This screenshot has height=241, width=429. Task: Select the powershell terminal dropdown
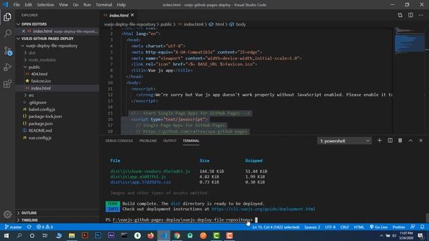345,141
